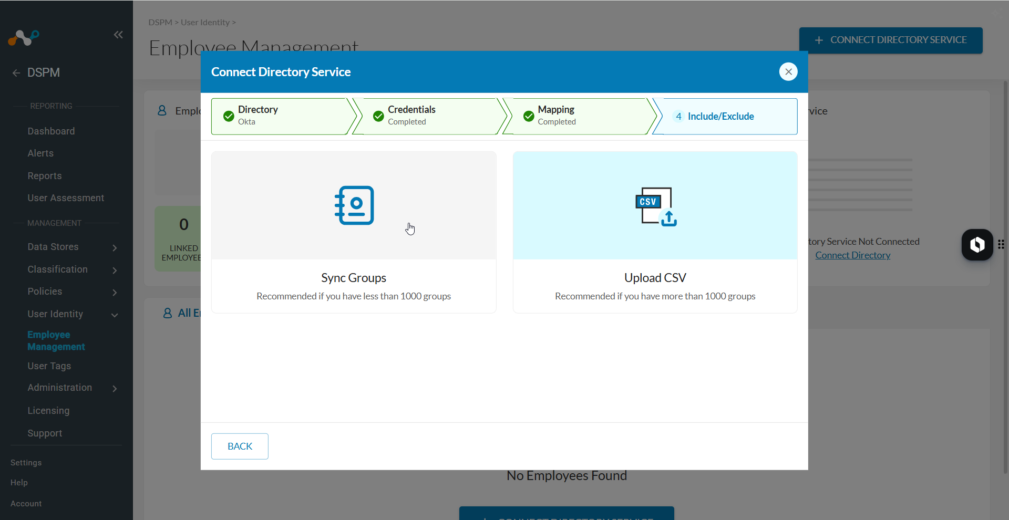Screen dimensions: 1009x520
Task: Click the green check on Directory step
Action: coord(229,116)
